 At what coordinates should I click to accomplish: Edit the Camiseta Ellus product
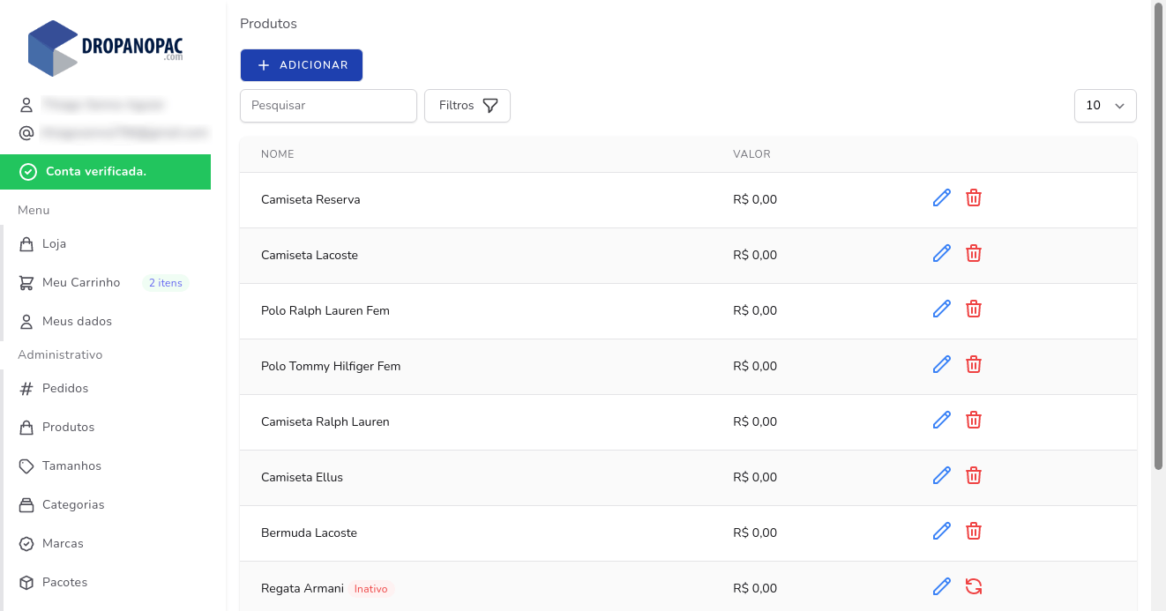tap(942, 475)
